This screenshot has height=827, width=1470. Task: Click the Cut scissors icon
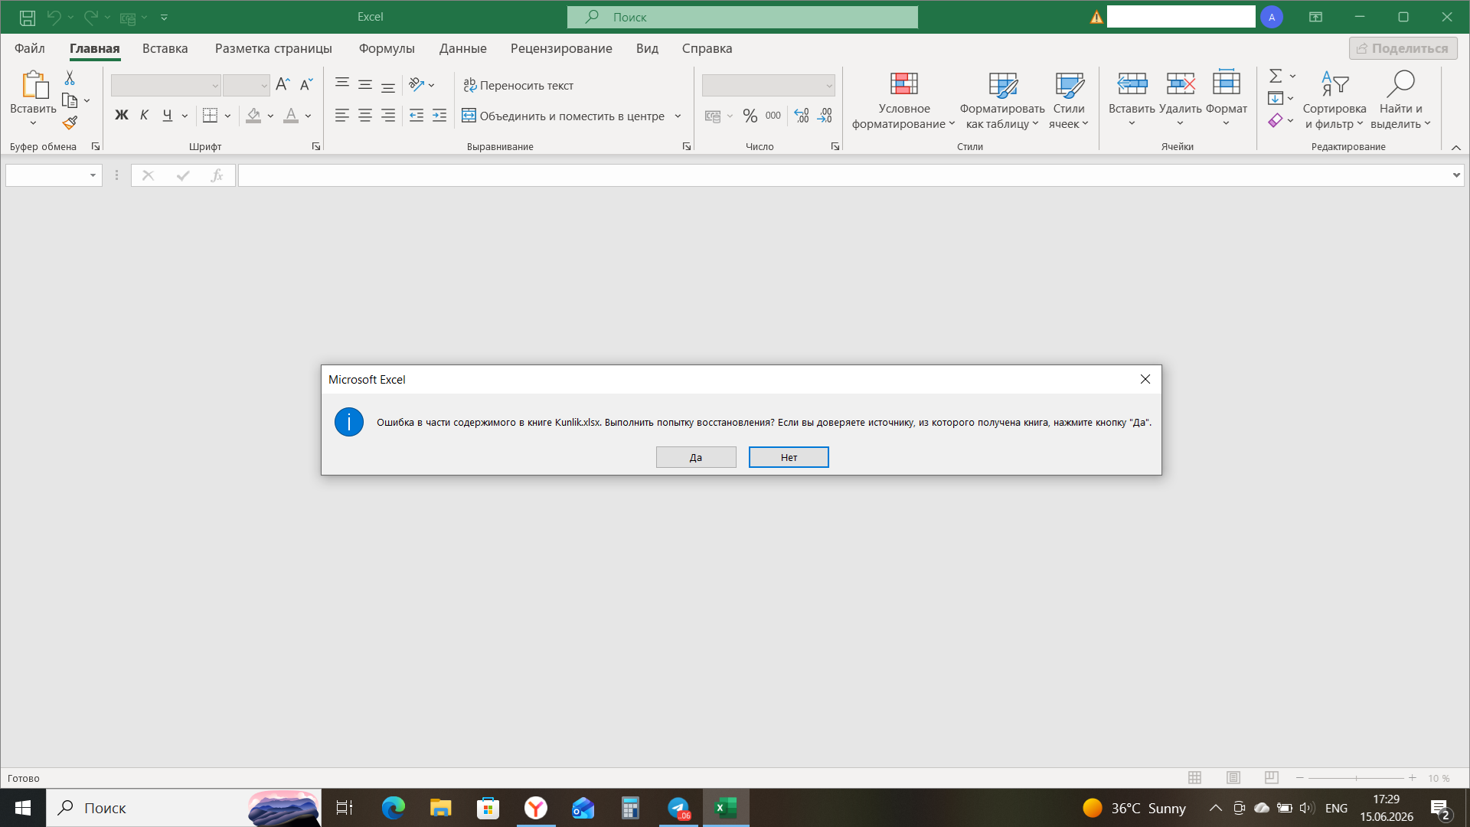click(70, 78)
